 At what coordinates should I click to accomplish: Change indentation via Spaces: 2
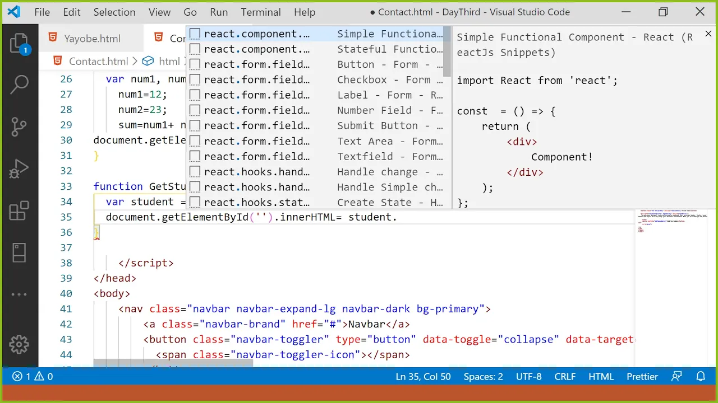pos(483,377)
